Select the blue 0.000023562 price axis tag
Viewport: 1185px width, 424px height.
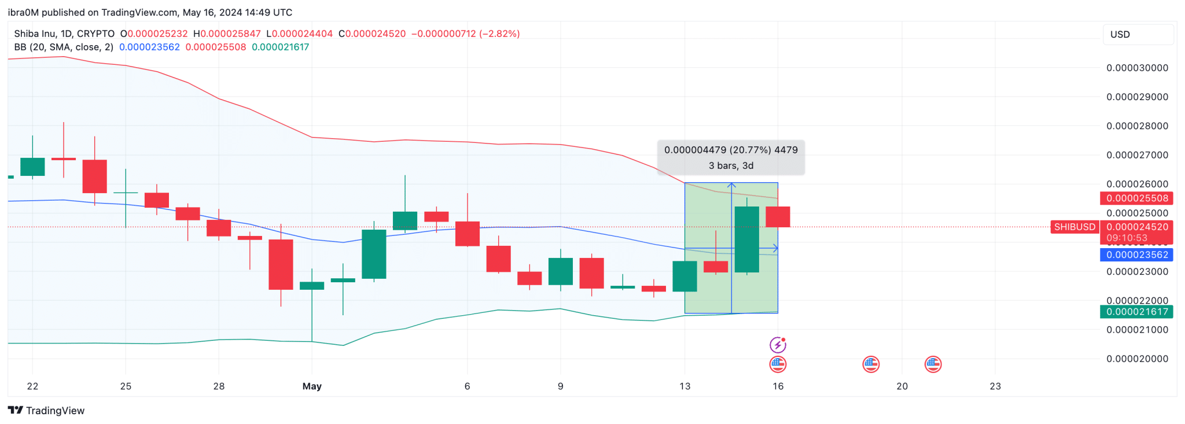coord(1136,255)
